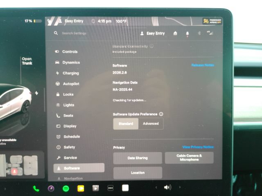The width and height of the screenshot is (262, 196).
Task: Open the Autopilot settings tab
Action: tap(68, 84)
